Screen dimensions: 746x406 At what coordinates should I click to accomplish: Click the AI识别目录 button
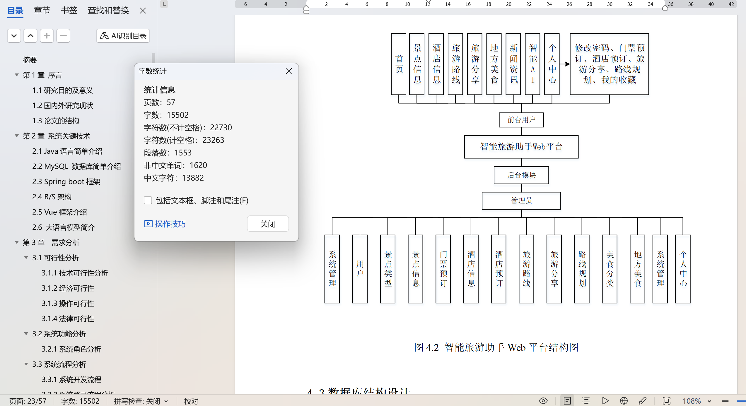tap(123, 36)
